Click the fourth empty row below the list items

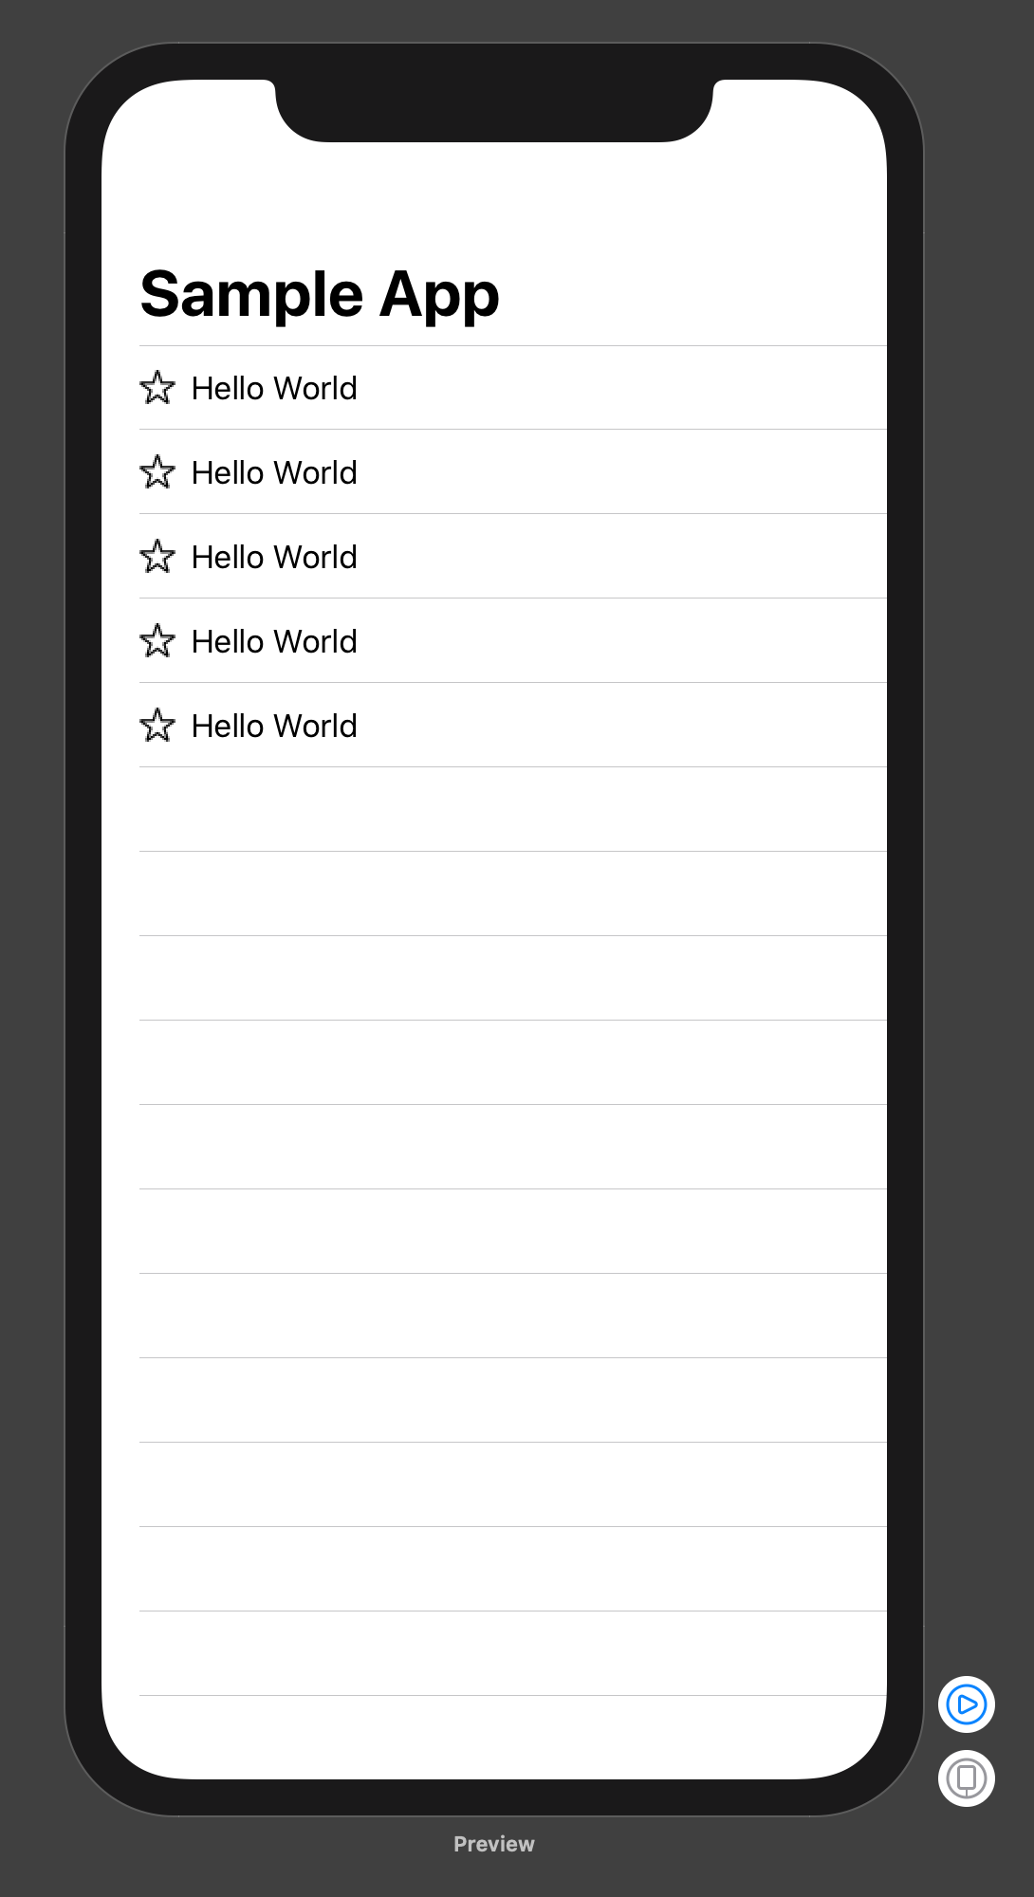click(x=512, y=1062)
